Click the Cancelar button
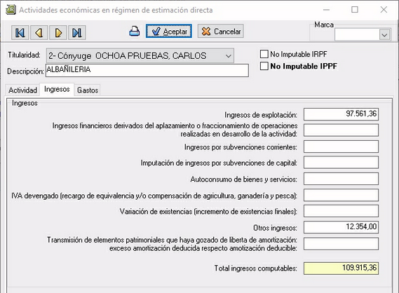The image size is (399, 293). [221, 32]
